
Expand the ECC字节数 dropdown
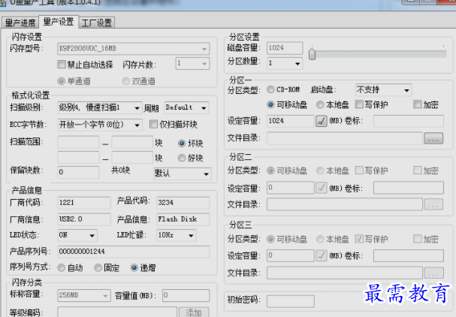click(100, 125)
